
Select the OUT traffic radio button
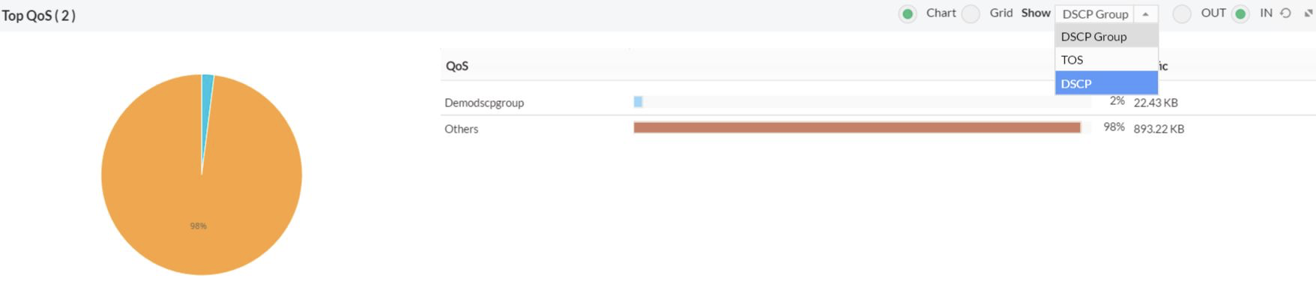coord(1182,14)
